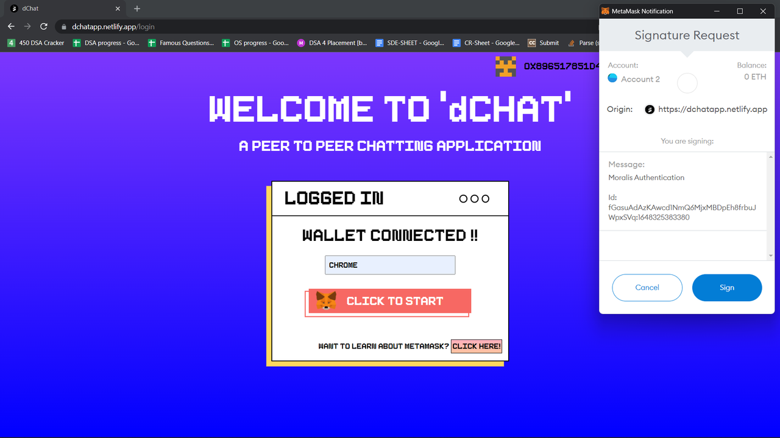Open the DSA 4 Placement bookmark
This screenshot has height=438, width=780.
[331, 43]
